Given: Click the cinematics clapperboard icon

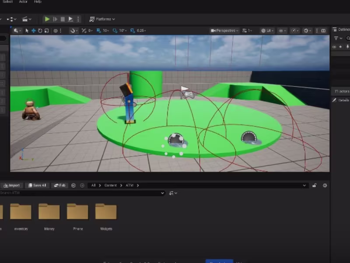Looking at the screenshot, I should pyautogui.click(x=25, y=19).
